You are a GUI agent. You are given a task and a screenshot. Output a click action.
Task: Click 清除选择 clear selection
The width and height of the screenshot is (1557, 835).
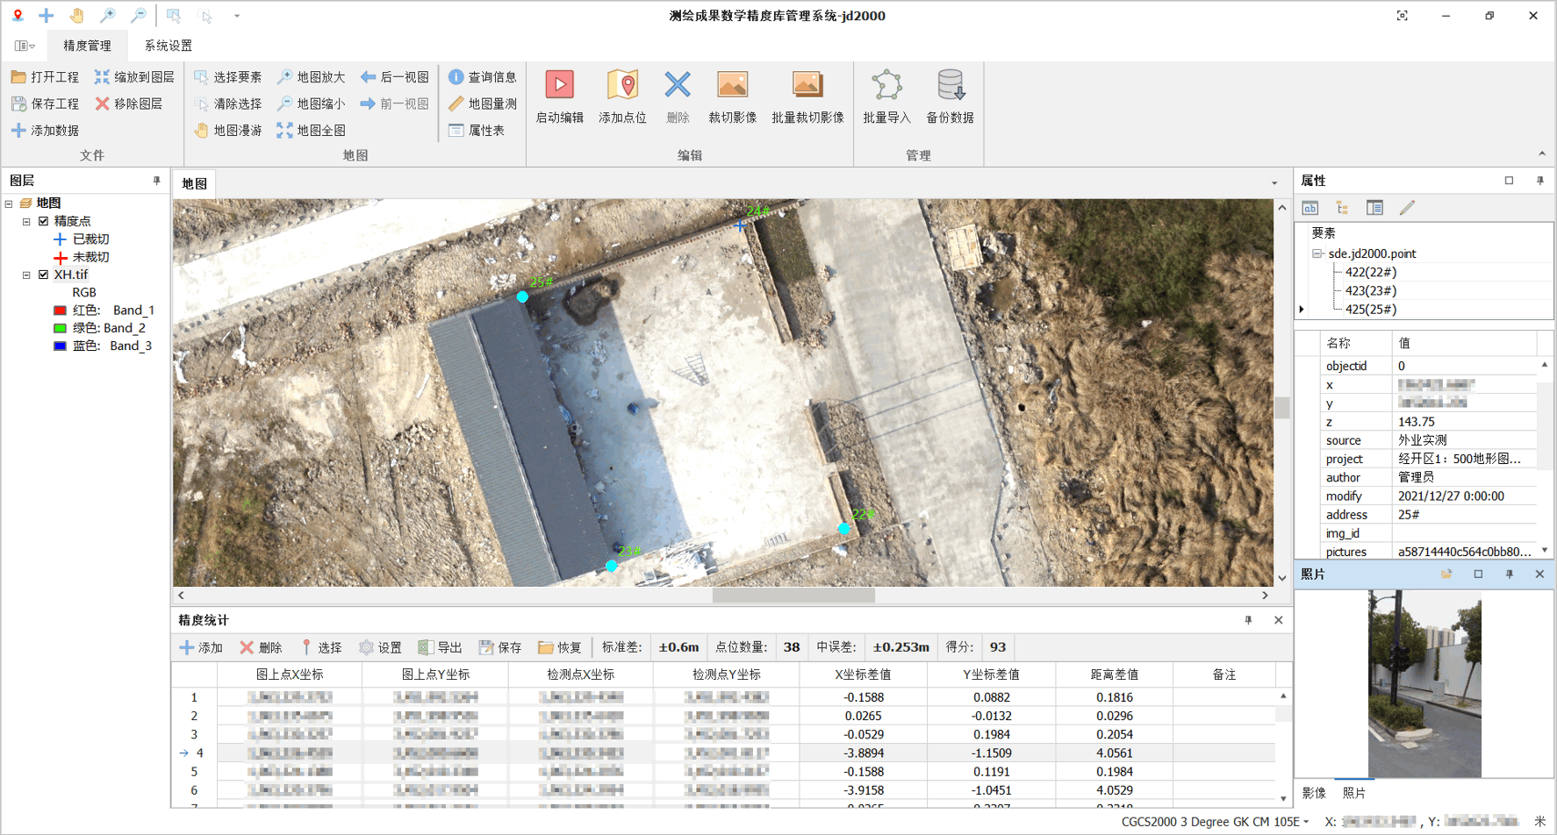(227, 103)
